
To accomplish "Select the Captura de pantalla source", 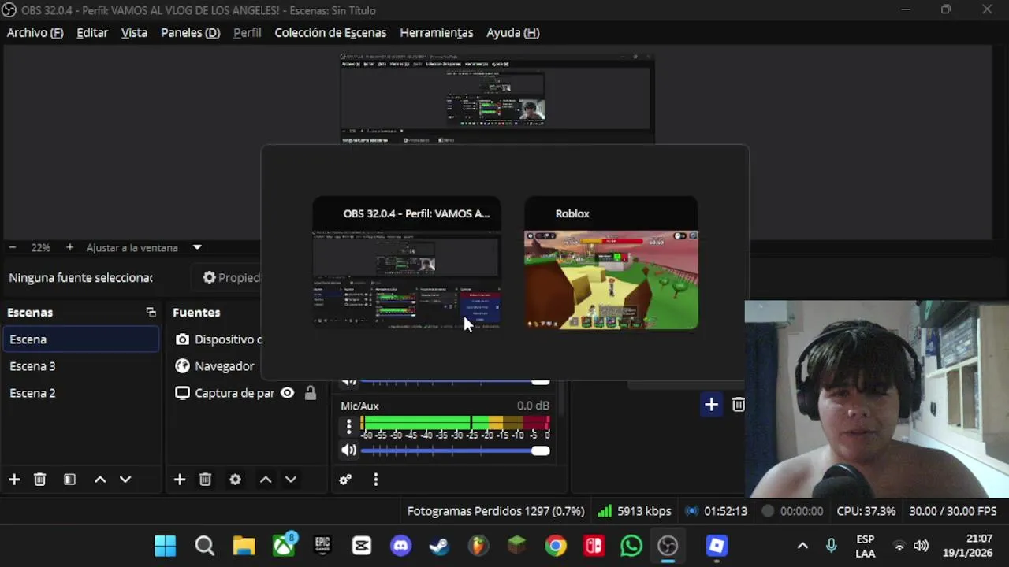I will (224, 393).
